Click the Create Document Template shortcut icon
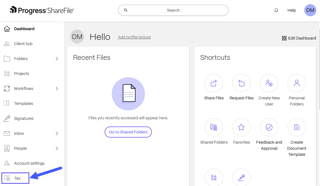Viewport: 320px width, 186px height. tap(297, 127)
